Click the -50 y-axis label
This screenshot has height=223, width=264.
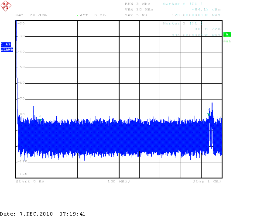(x=21, y=67)
